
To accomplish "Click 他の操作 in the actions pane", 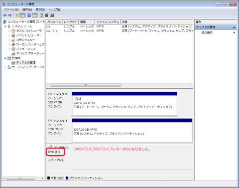I will coord(207,32).
